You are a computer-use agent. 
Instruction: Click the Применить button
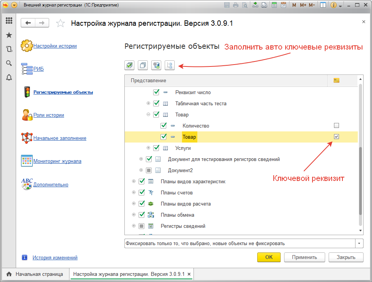click(x=304, y=257)
